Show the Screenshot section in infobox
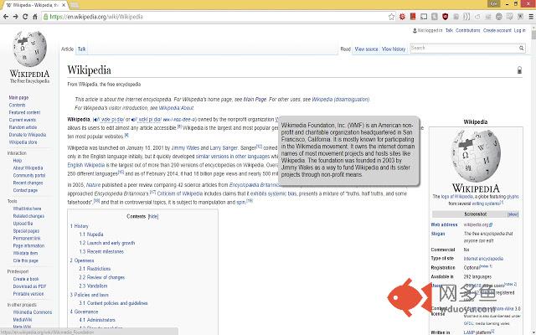The width and height of the screenshot is (536, 335). click(x=513, y=214)
